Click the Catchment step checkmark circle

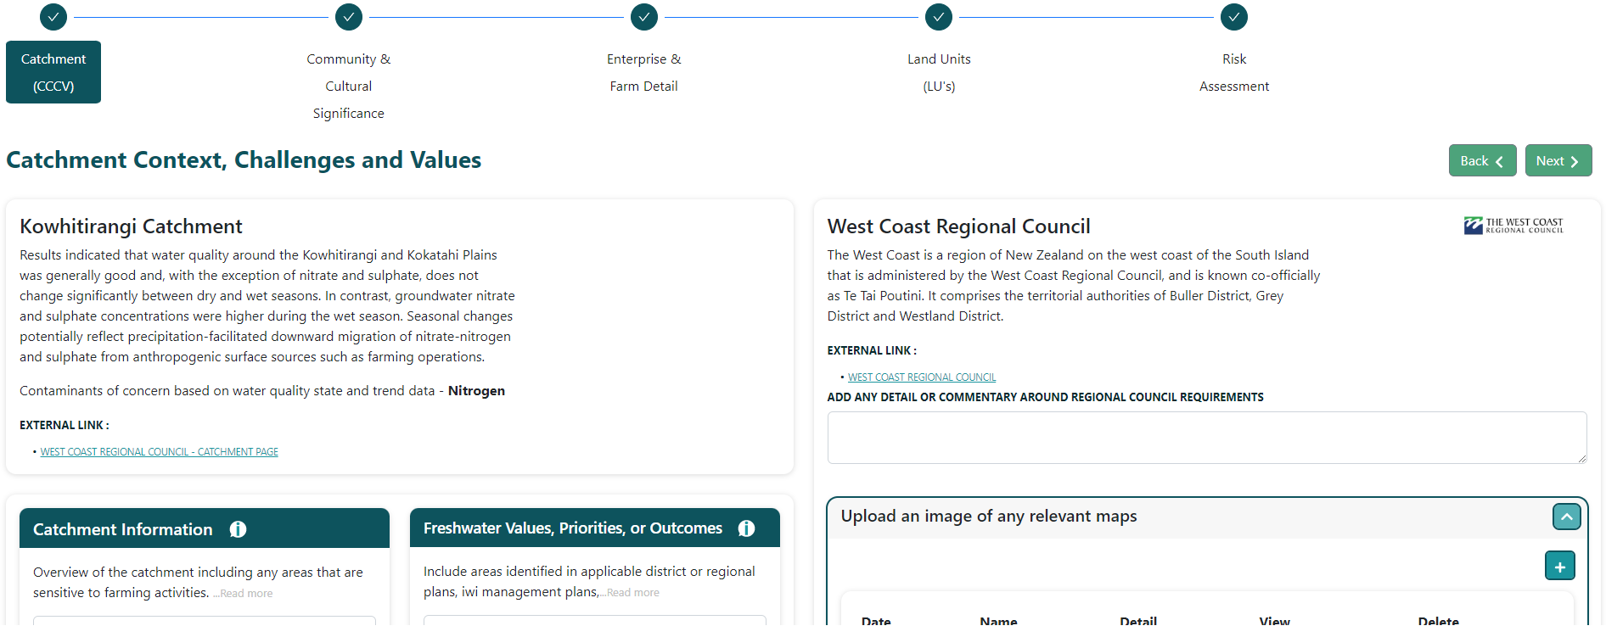click(53, 17)
